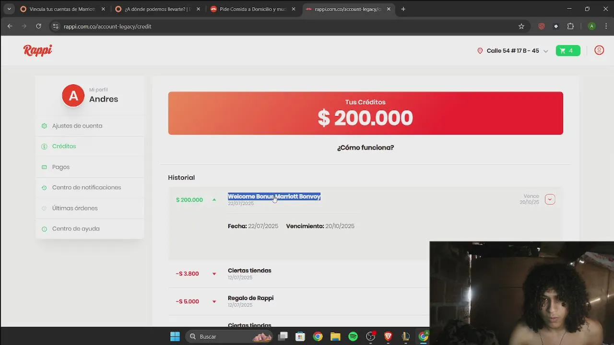Open the user profile icon in Rappi header
This screenshot has width=614, height=345.
coord(599,50)
